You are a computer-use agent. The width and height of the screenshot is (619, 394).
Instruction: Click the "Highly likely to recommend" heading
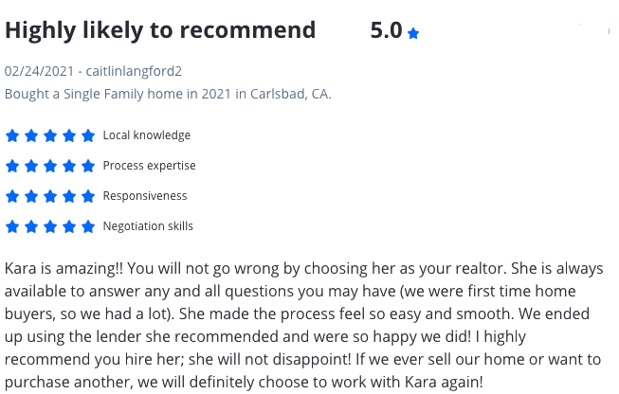(160, 30)
